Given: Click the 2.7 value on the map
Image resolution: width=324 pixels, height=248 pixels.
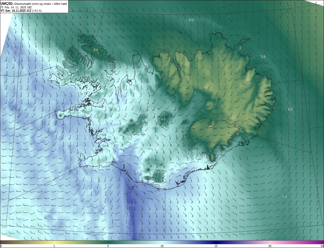Looking at the screenshot, I should (x=234, y=117).
